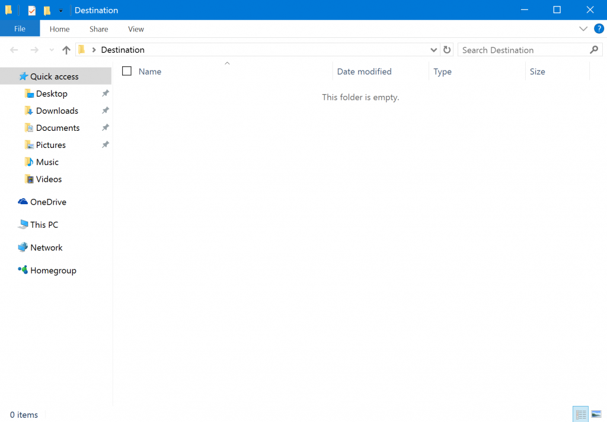Open the Help question mark icon

coord(599,28)
